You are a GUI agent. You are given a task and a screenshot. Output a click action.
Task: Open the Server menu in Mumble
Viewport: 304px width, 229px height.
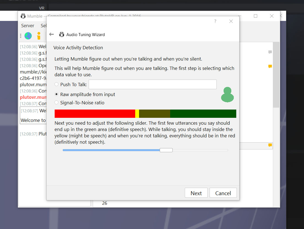pyautogui.click(x=28, y=26)
